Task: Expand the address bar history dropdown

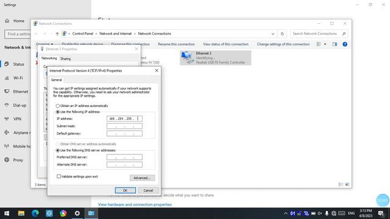Action: click(x=273, y=34)
